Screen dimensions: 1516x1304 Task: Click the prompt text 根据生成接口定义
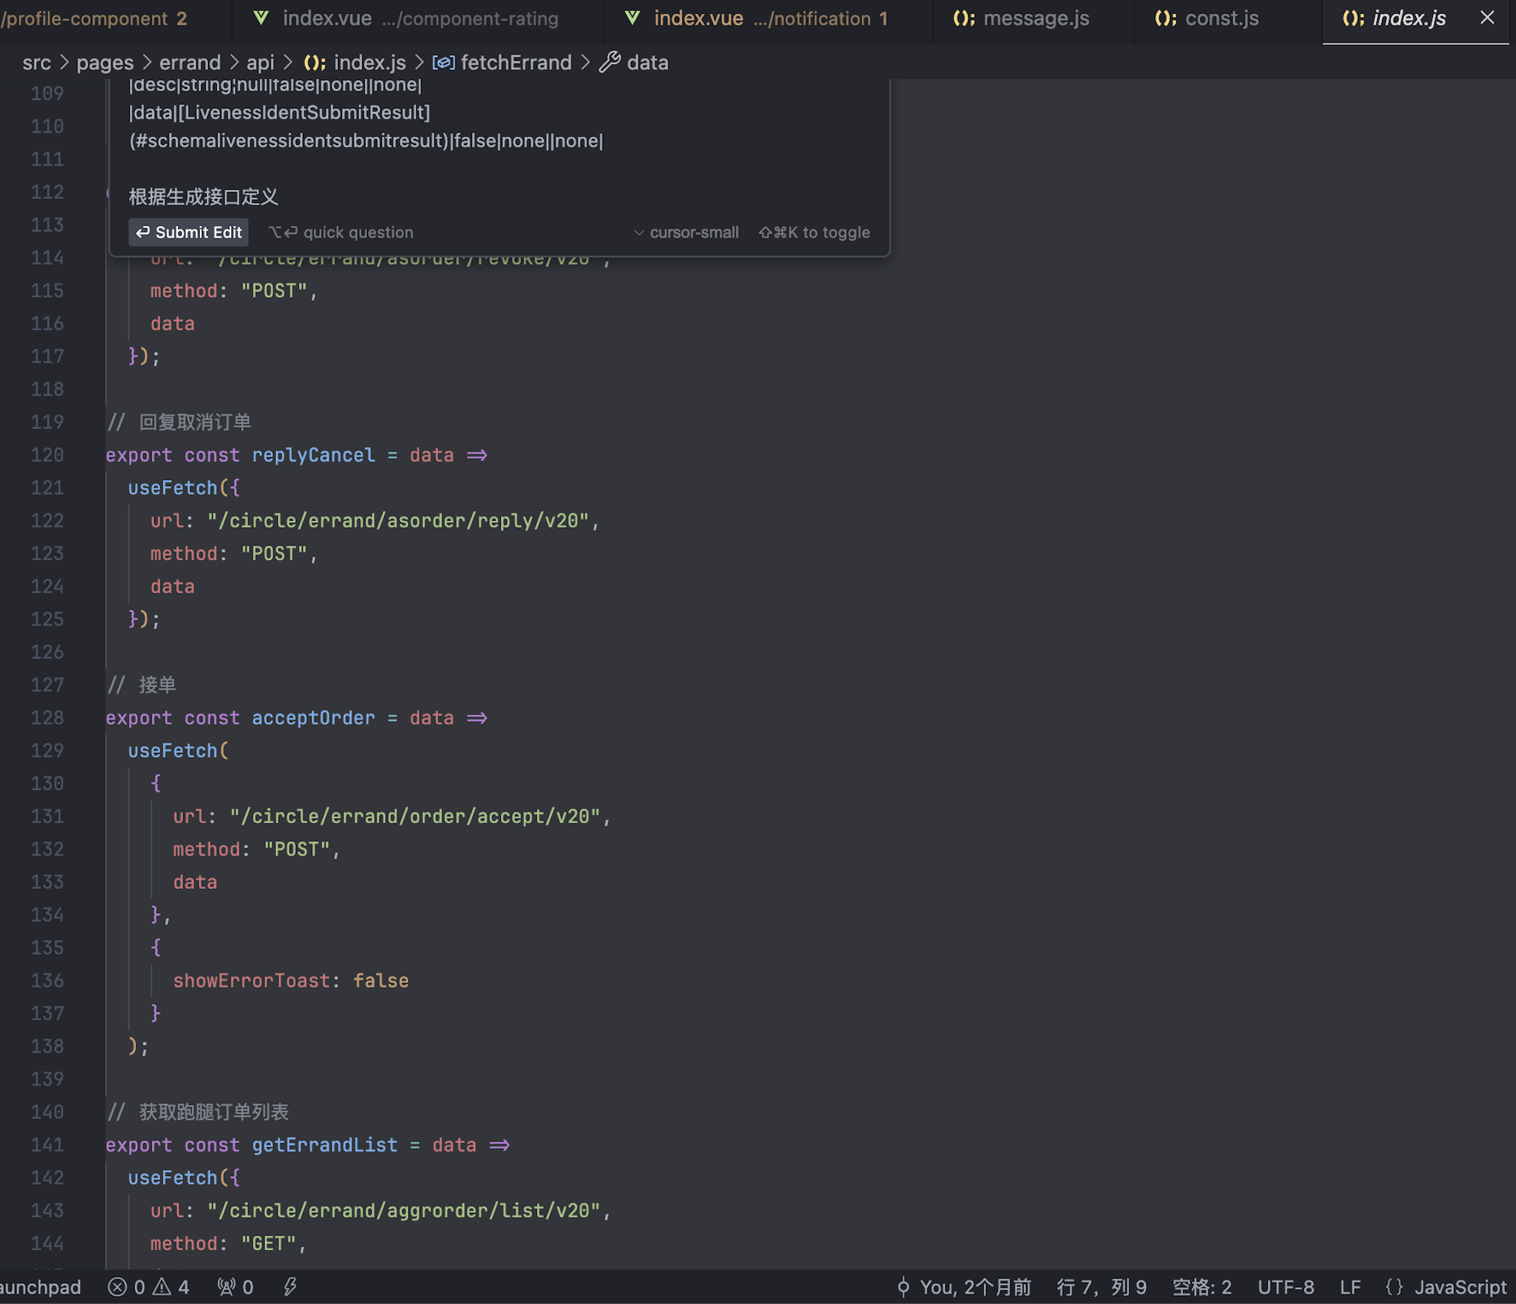coord(203,197)
